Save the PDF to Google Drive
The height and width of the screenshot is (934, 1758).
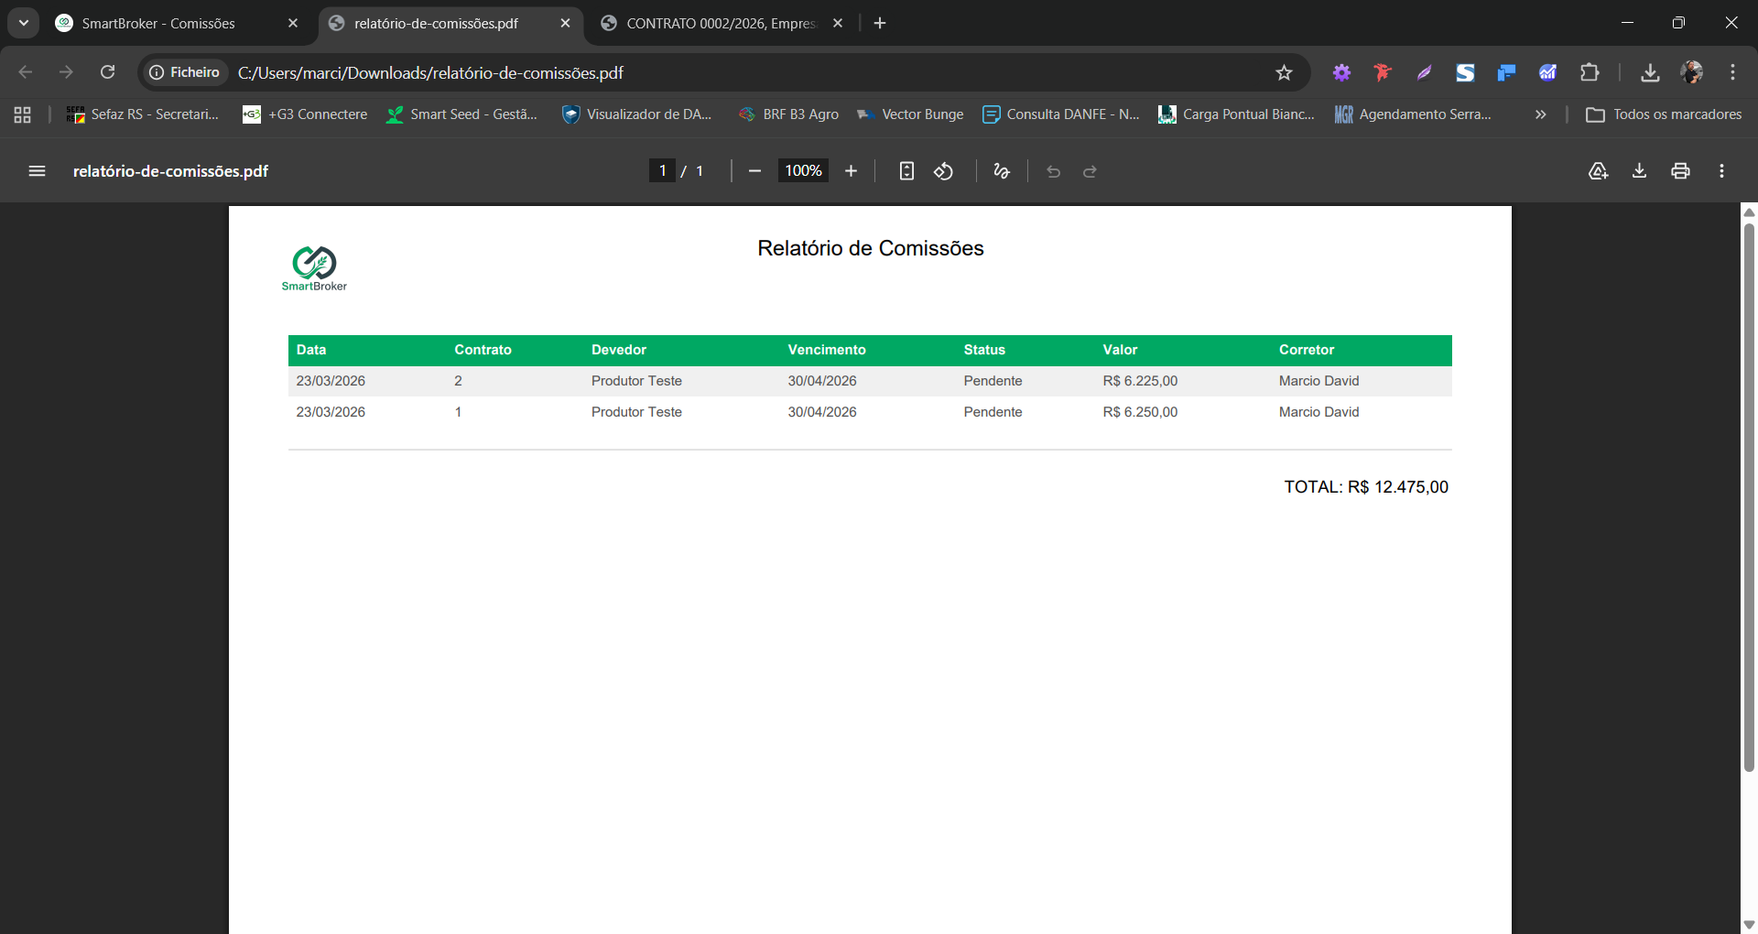pos(1599,171)
